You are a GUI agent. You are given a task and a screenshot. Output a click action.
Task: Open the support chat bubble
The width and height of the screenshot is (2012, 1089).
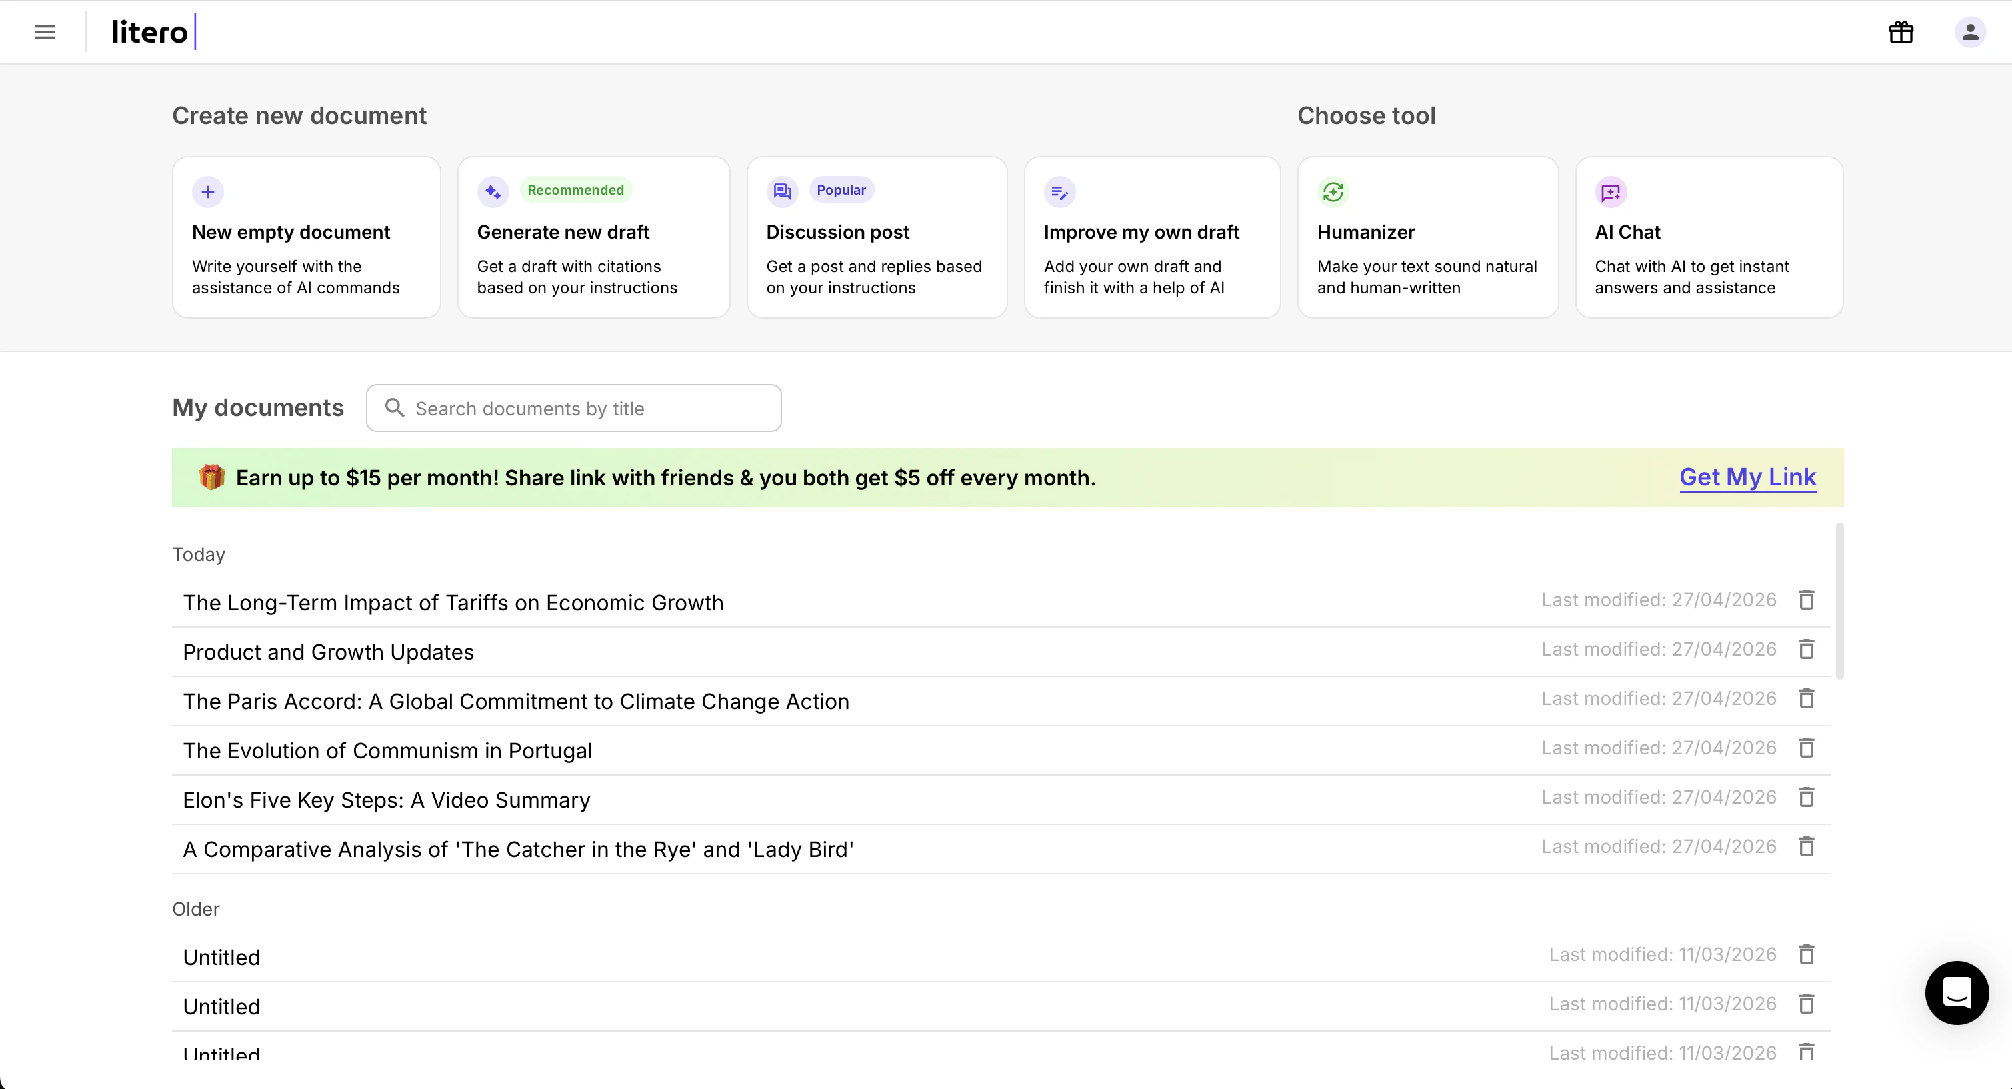[x=1957, y=992]
